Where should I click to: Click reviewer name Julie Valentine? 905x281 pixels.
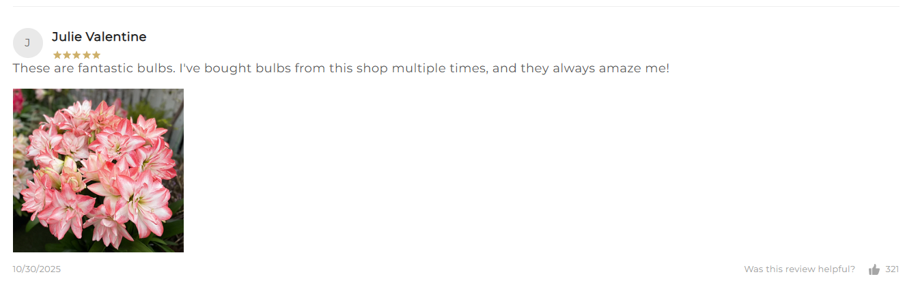pyautogui.click(x=99, y=37)
